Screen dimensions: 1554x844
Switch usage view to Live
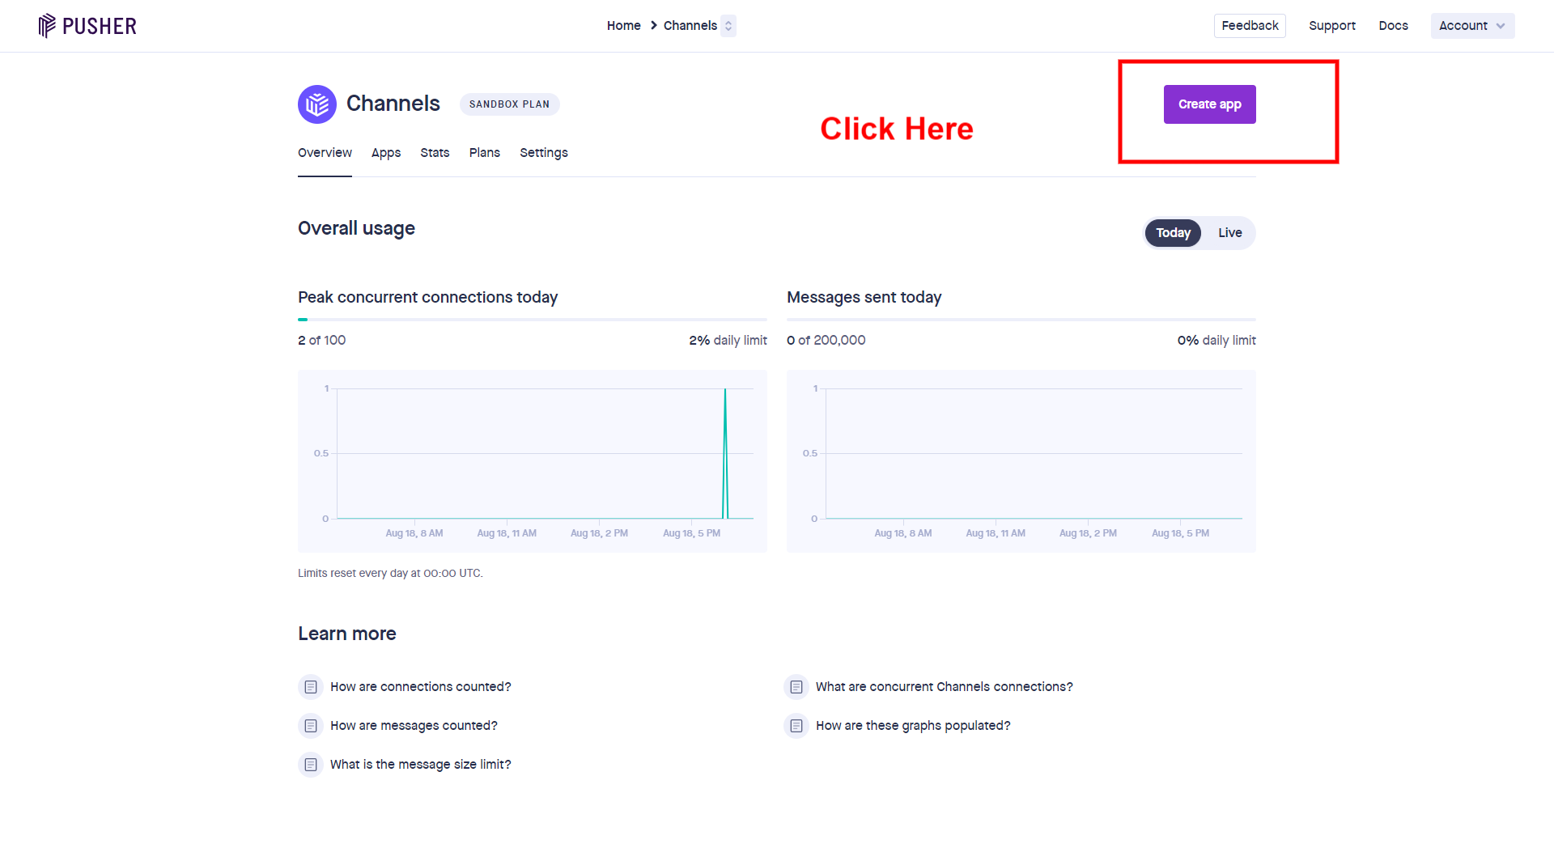pos(1229,233)
